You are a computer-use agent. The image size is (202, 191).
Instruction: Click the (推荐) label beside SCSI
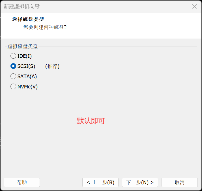(52, 66)
